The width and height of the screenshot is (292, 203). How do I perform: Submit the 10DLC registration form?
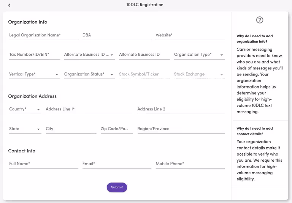117,187
